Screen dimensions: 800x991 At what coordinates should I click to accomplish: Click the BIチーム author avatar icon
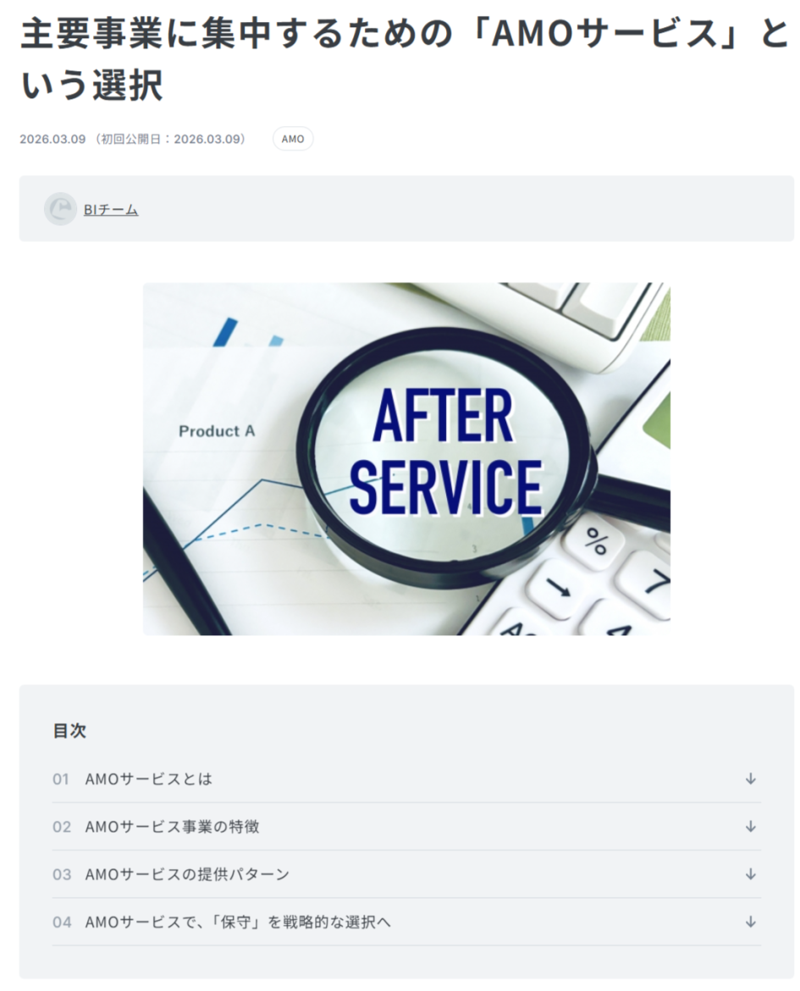[x=60, y=208]
